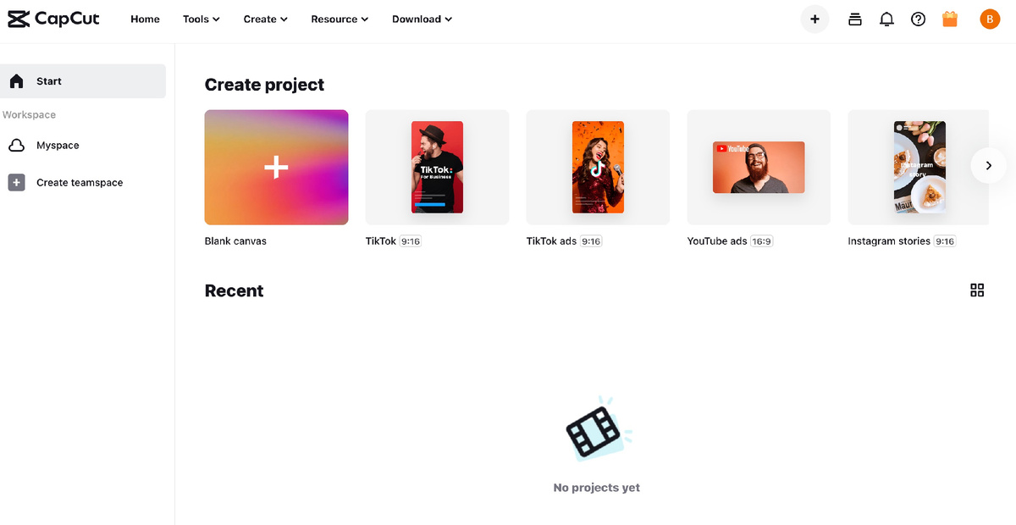Click the Myspace cloud icon
Image resolution: width=1016 pixels, height=525 pixels.
point(16,146)
